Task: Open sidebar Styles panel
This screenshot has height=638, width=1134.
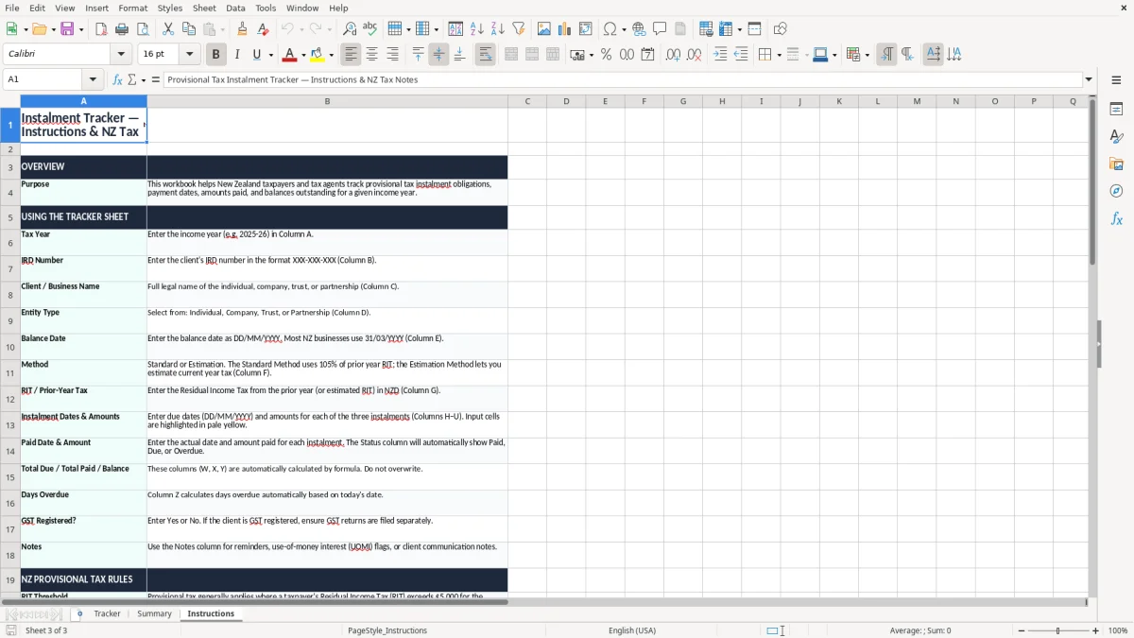Action: (x=1116, y=136)
